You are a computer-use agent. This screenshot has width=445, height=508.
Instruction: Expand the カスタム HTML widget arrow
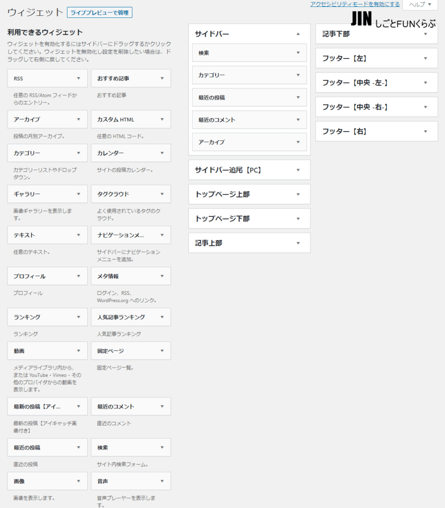(x=162, y=119)
